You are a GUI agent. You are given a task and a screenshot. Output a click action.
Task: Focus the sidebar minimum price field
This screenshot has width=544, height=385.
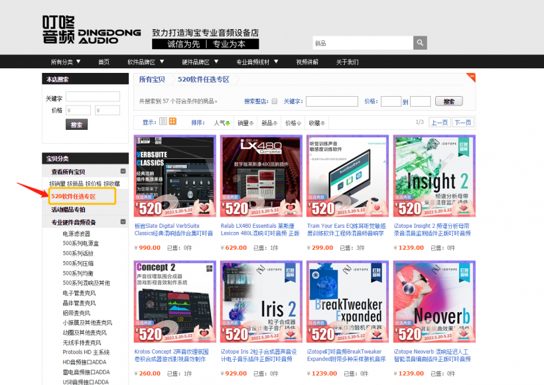(x=78, y=110)
